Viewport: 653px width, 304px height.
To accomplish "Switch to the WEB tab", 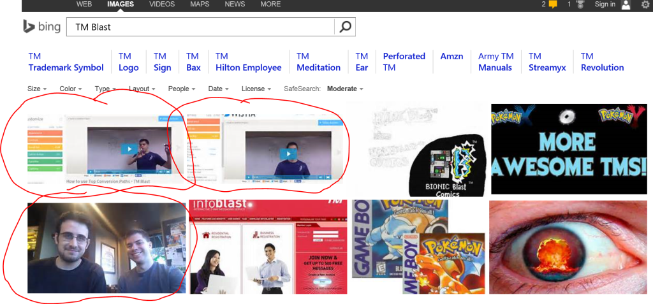I will tap(84, 4).
